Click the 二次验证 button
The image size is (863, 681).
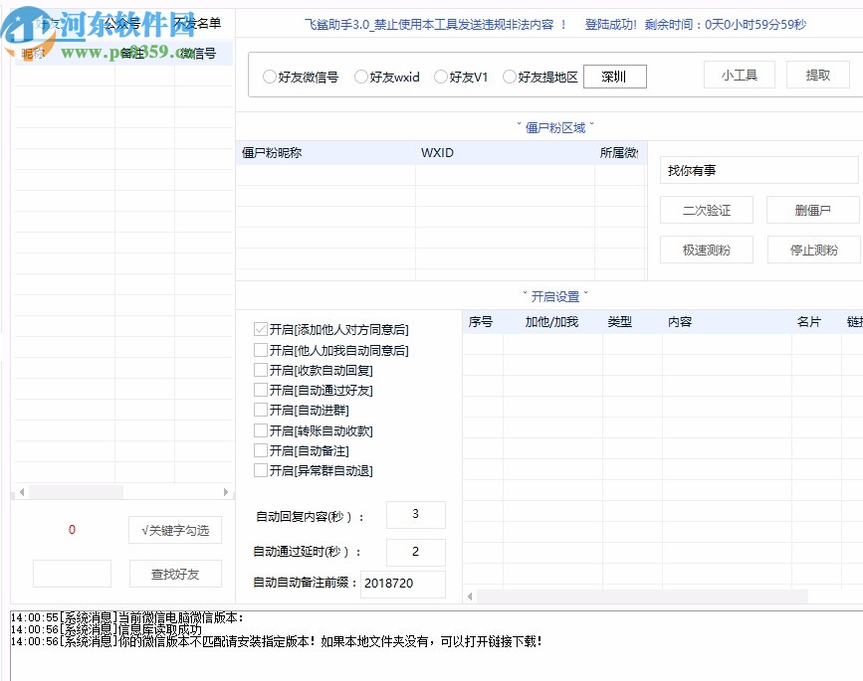click(707, 210)
